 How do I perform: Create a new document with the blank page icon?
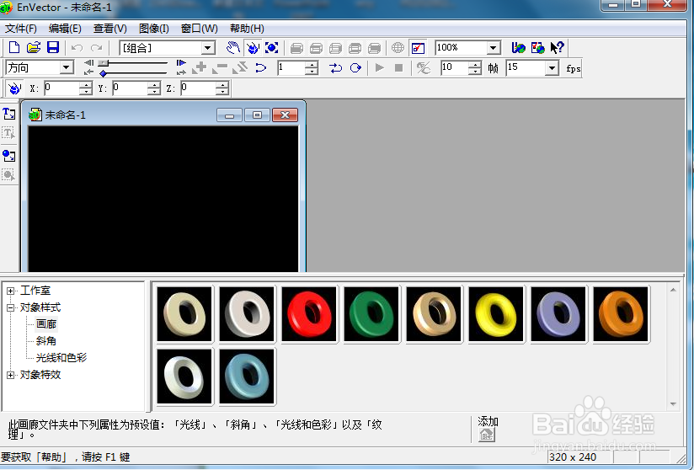point(14,47)
